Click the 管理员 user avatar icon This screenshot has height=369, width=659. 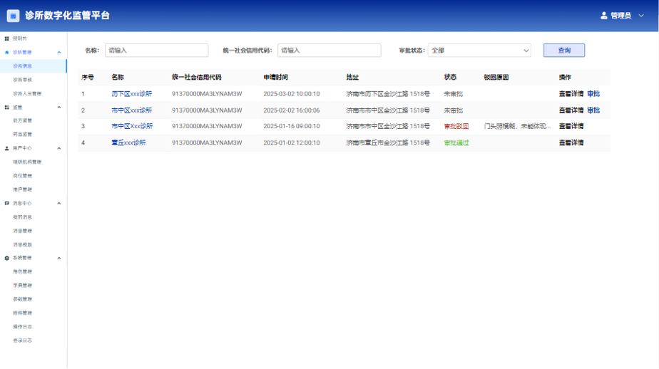click(x=603, y=16)
